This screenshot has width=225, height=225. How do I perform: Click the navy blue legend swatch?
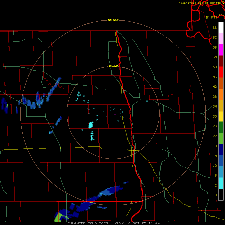coord(221,150)
